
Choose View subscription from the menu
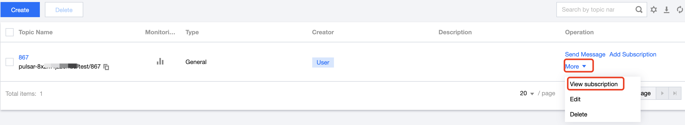[x=593, y=84]
